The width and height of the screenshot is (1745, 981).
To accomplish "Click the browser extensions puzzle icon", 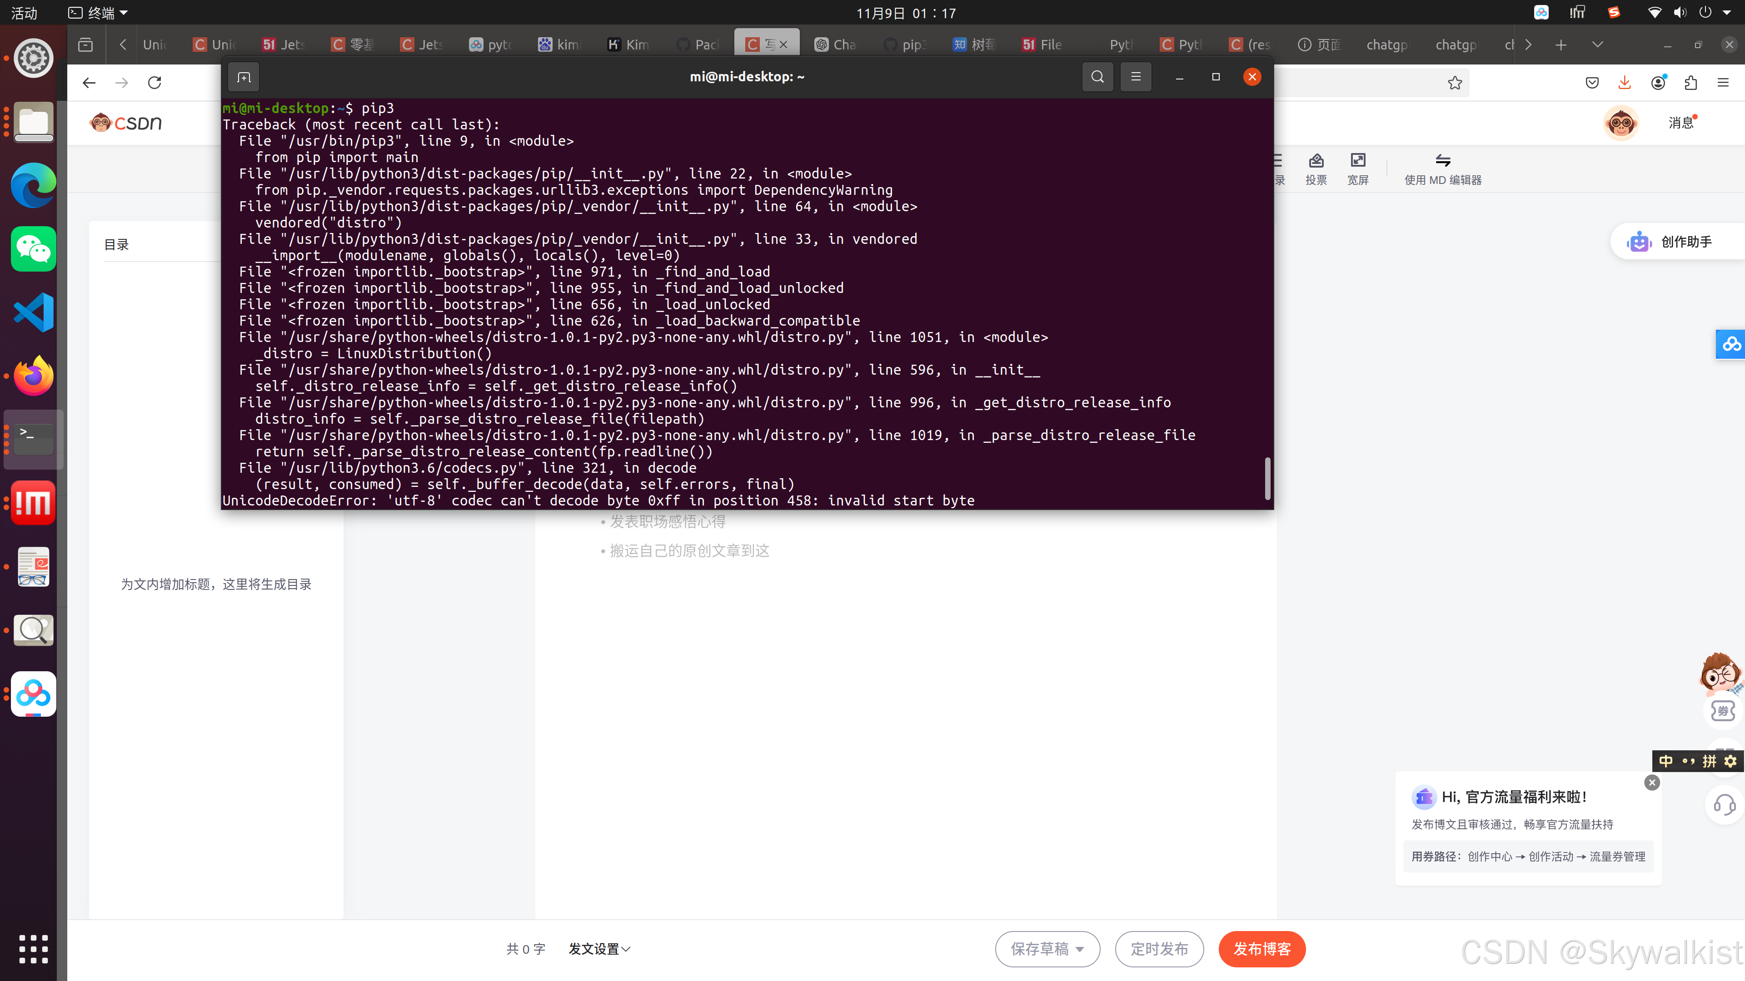I will point(1691,83).
